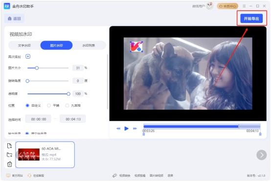
Task: Adjust the 图片大小 size slider
Action: coord(48,68)
